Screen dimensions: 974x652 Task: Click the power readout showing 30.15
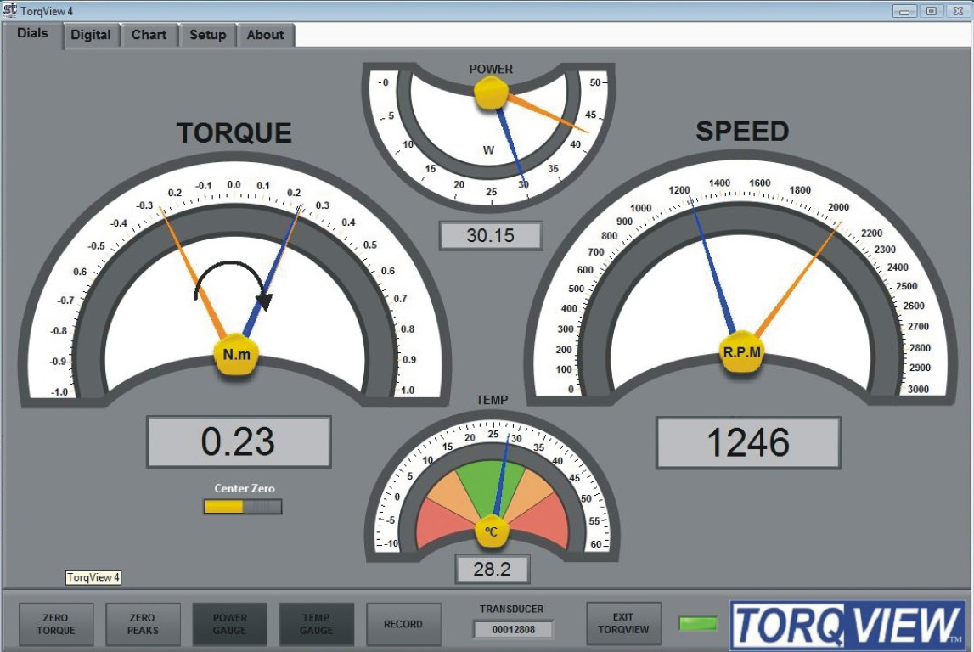[x=491, y=236]
